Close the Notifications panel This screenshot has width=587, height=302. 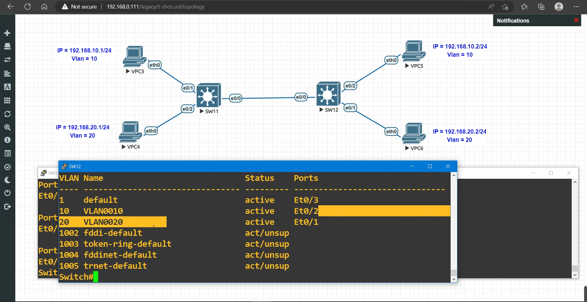click(x=576, y=20)
